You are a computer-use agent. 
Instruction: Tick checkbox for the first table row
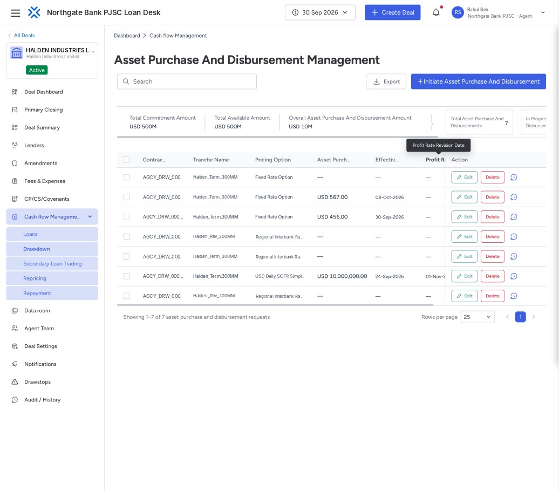[126, 177]
